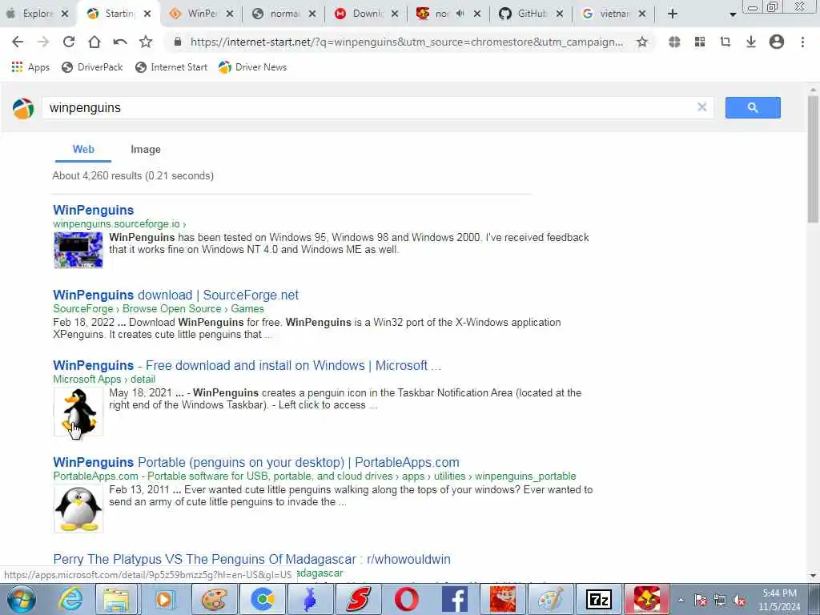The image size is (820, 615).
Task: Mute the audio-playing tab speaker icon
Action: [460, 14]
